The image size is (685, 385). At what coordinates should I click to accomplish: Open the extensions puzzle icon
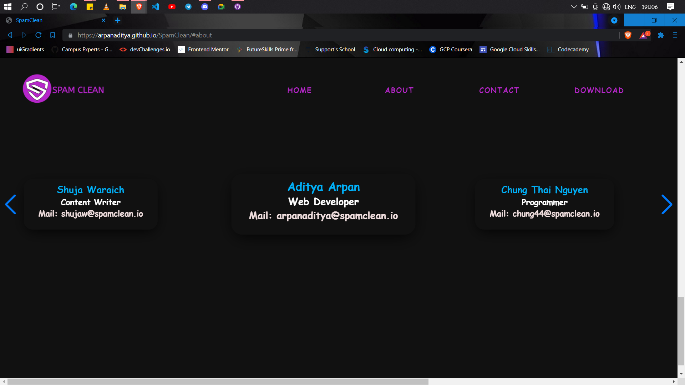[661, 35]
